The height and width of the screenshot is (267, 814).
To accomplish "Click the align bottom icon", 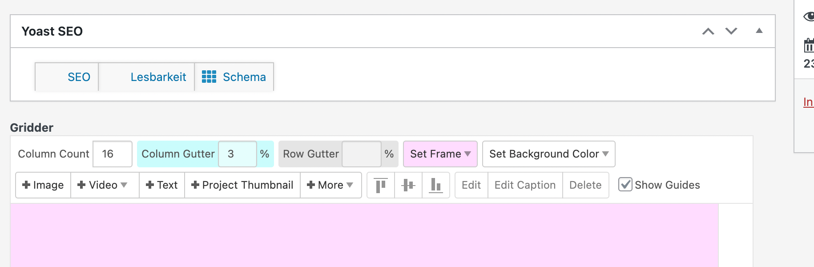I will coord(436,185).
